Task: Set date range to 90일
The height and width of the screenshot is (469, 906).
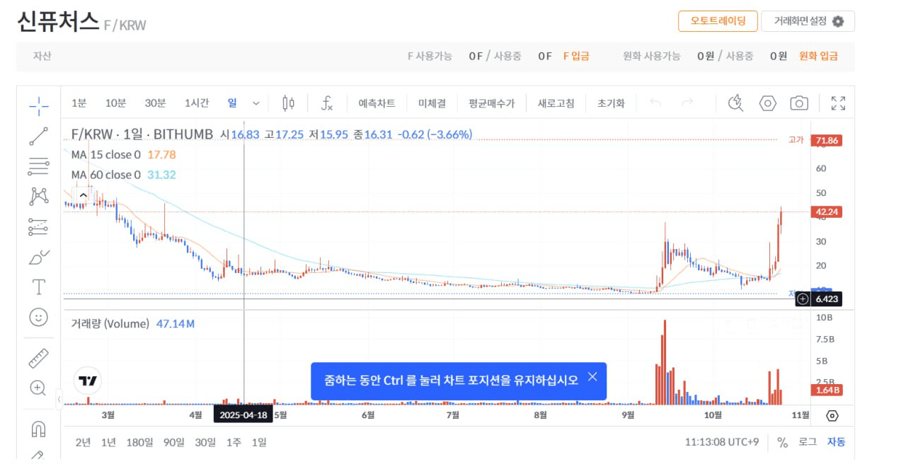Action: 173,442
